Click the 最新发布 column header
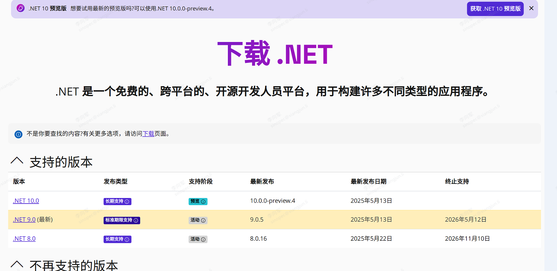The image size is (557, 271). (262, 181)
